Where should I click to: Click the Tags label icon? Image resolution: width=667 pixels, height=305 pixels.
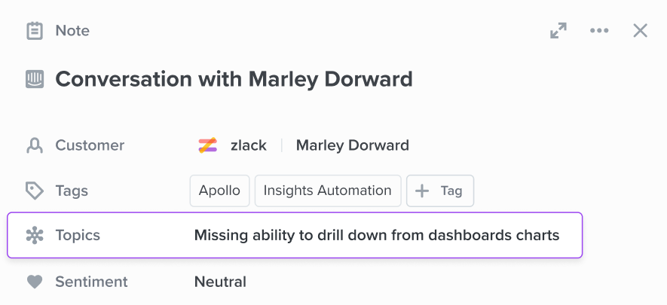tap(35, 191)
